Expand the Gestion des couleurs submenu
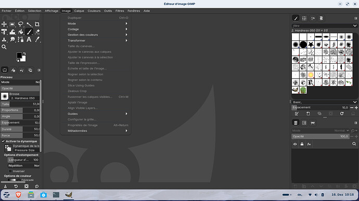Screen dimensions: 359x201 [96, 35]
